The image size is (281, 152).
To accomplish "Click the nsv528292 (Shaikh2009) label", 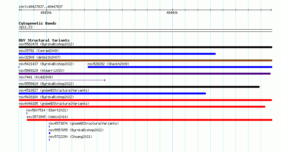I will [x=108, y=64].
